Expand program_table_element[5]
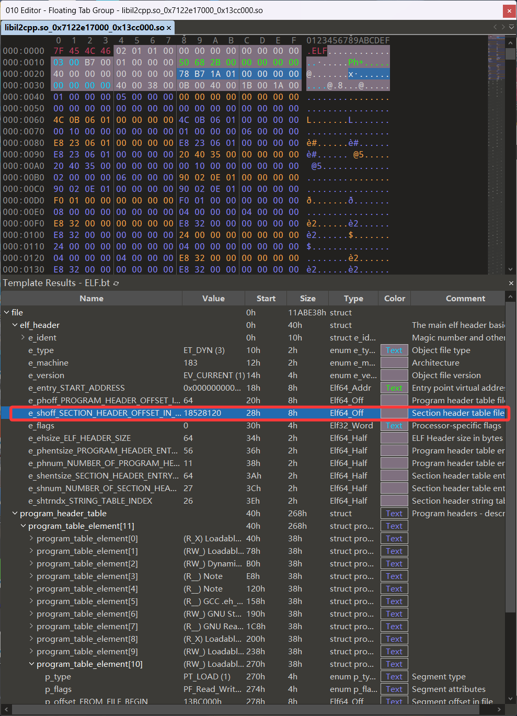 (31, 601)
